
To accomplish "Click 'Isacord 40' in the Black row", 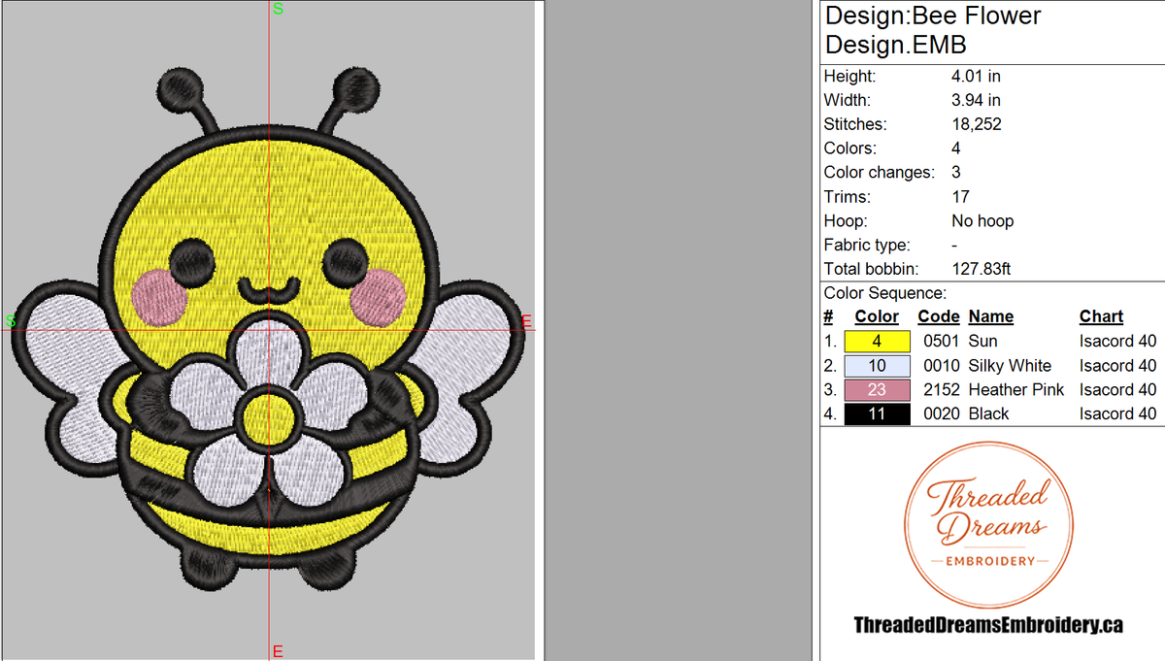I will pyautogui.click(x=1117, y=414).
